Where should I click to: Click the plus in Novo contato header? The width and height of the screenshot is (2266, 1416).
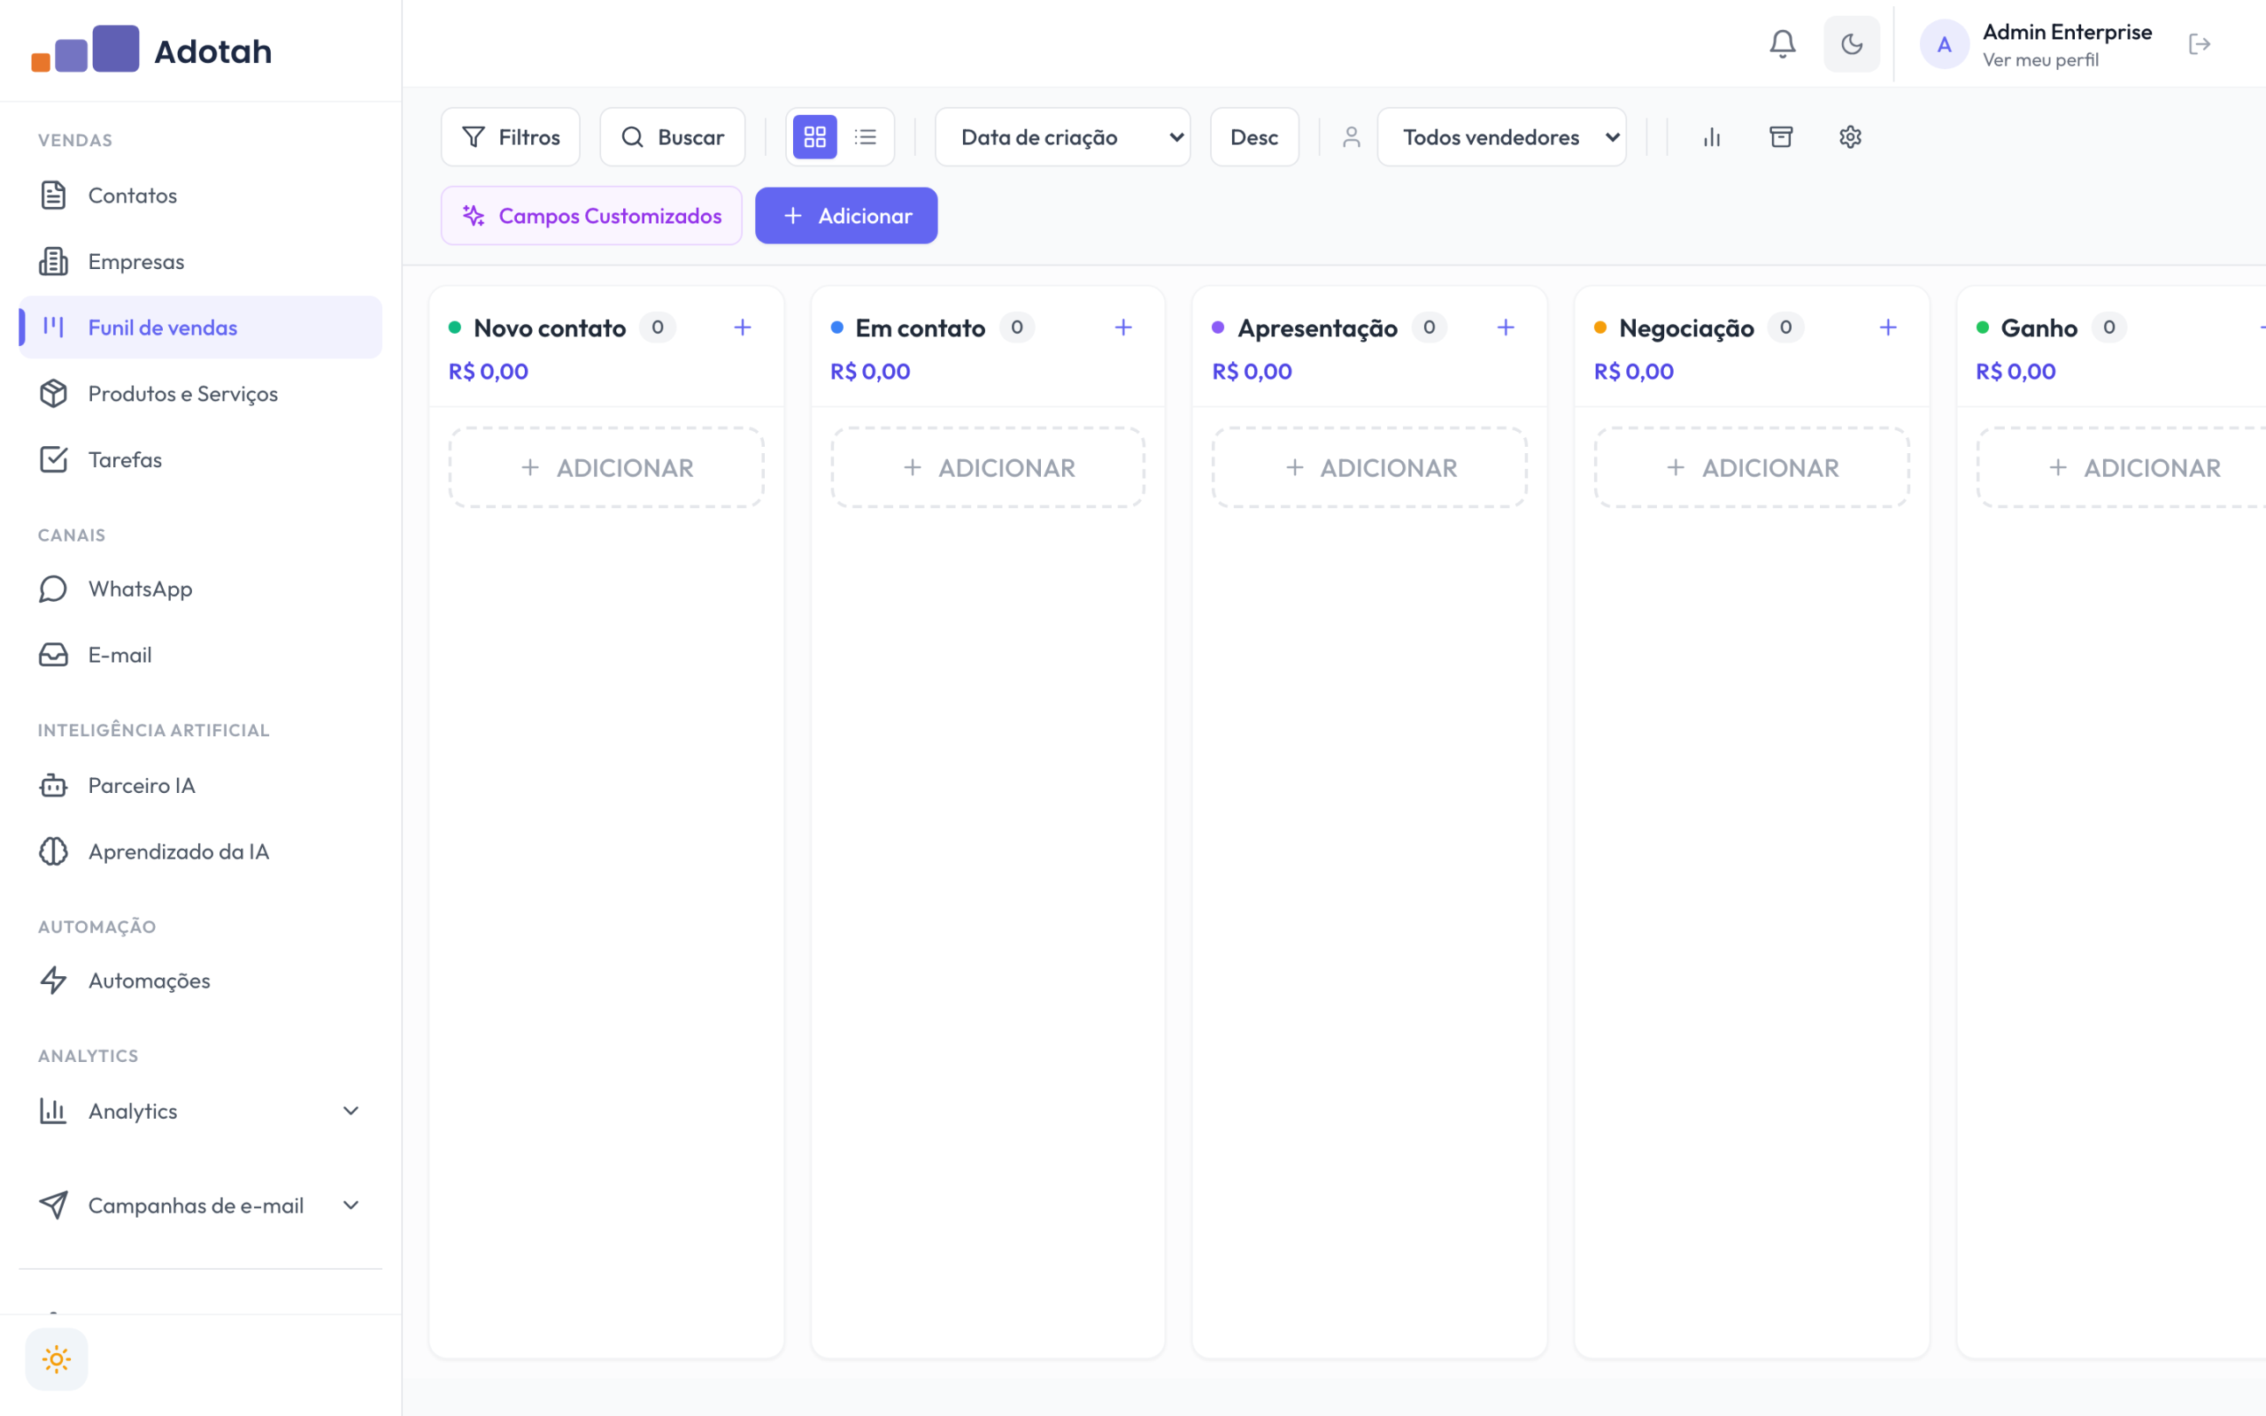(x=743, y=327)
